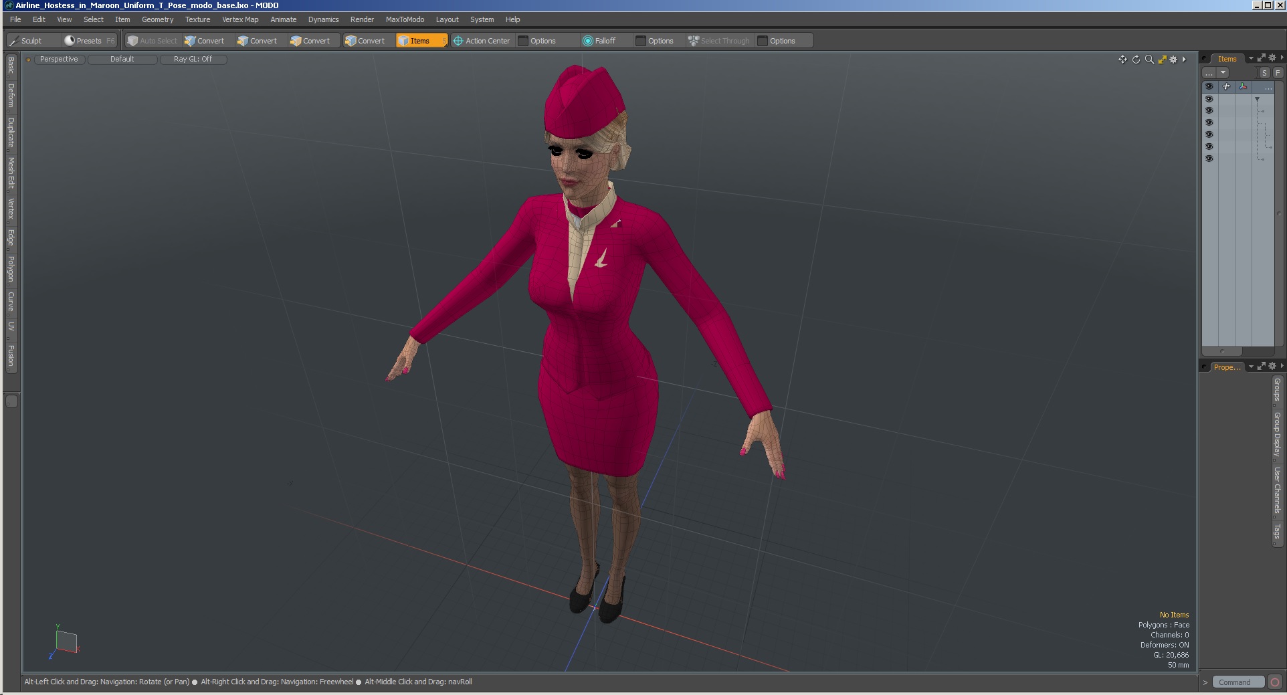Click the Items panel lock dot

point(1205,59)
